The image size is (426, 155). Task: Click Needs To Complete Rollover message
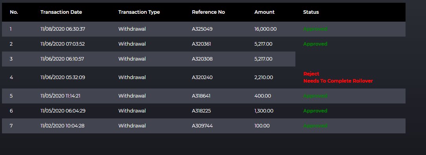pyautogui.click(x=338, y=81)
